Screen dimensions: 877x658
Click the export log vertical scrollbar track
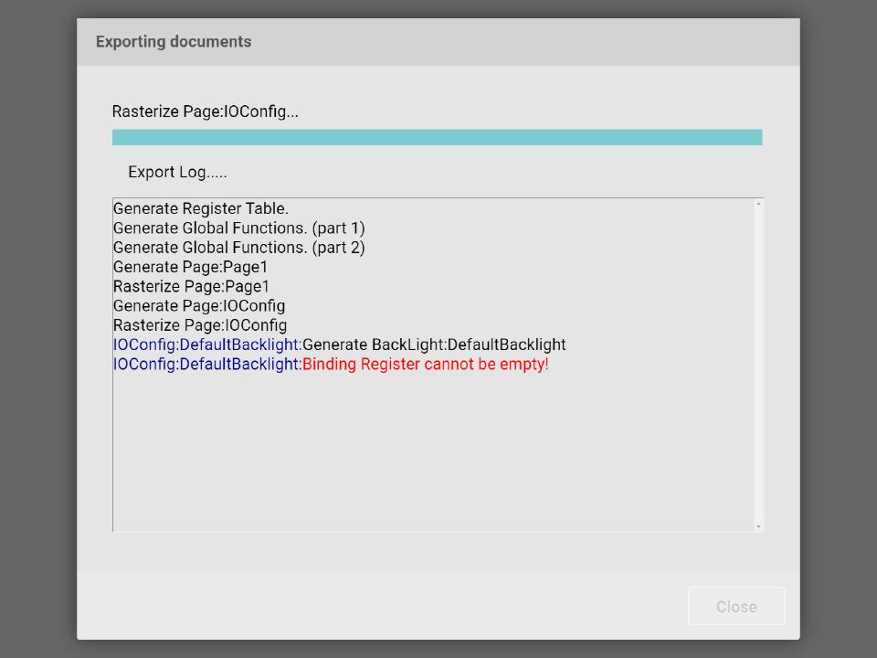[x=758, y=366]
